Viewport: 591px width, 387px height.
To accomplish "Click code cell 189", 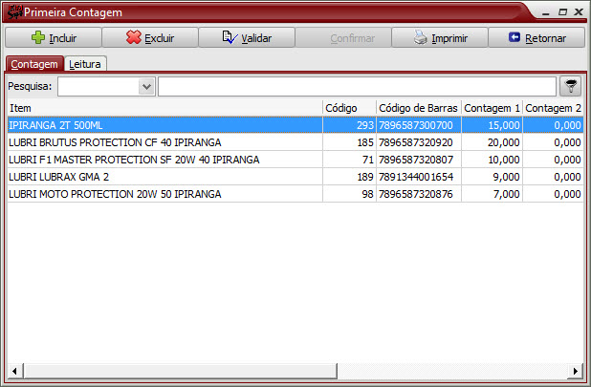I will click(x=349, y=177).
